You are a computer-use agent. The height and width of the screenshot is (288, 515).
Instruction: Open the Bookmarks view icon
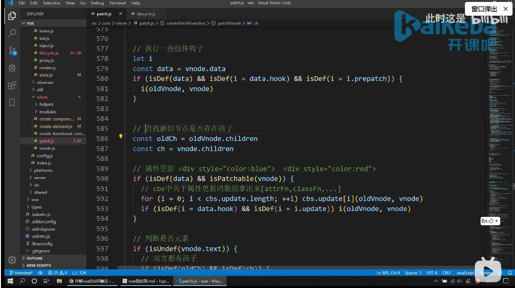pyautogui.click(x=12, y=103)
